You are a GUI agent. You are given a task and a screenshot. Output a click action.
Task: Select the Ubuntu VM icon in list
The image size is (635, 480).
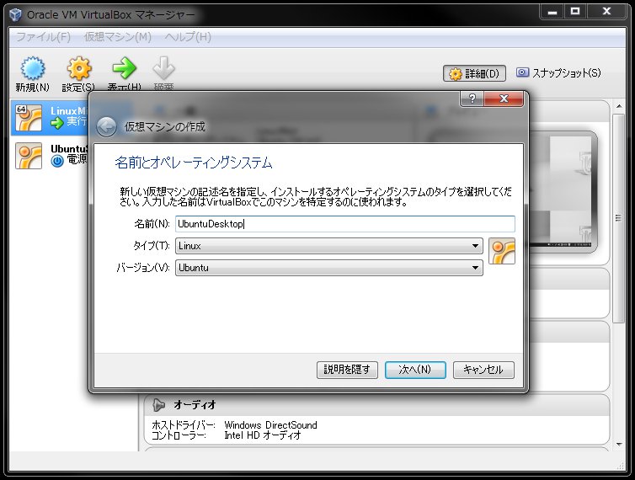coord(29,156)
